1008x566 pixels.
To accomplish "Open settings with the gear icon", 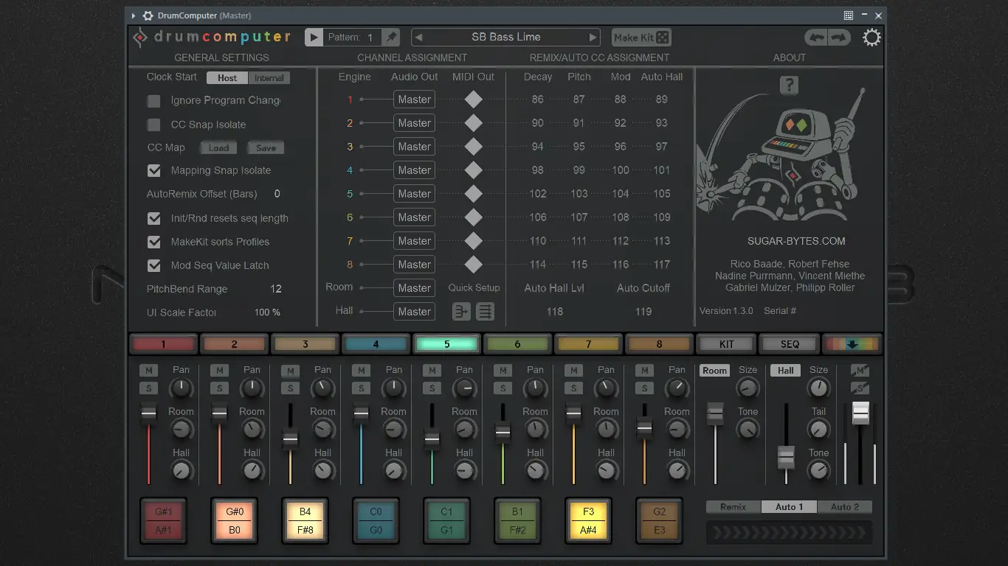I will click(x=871, y=38).
